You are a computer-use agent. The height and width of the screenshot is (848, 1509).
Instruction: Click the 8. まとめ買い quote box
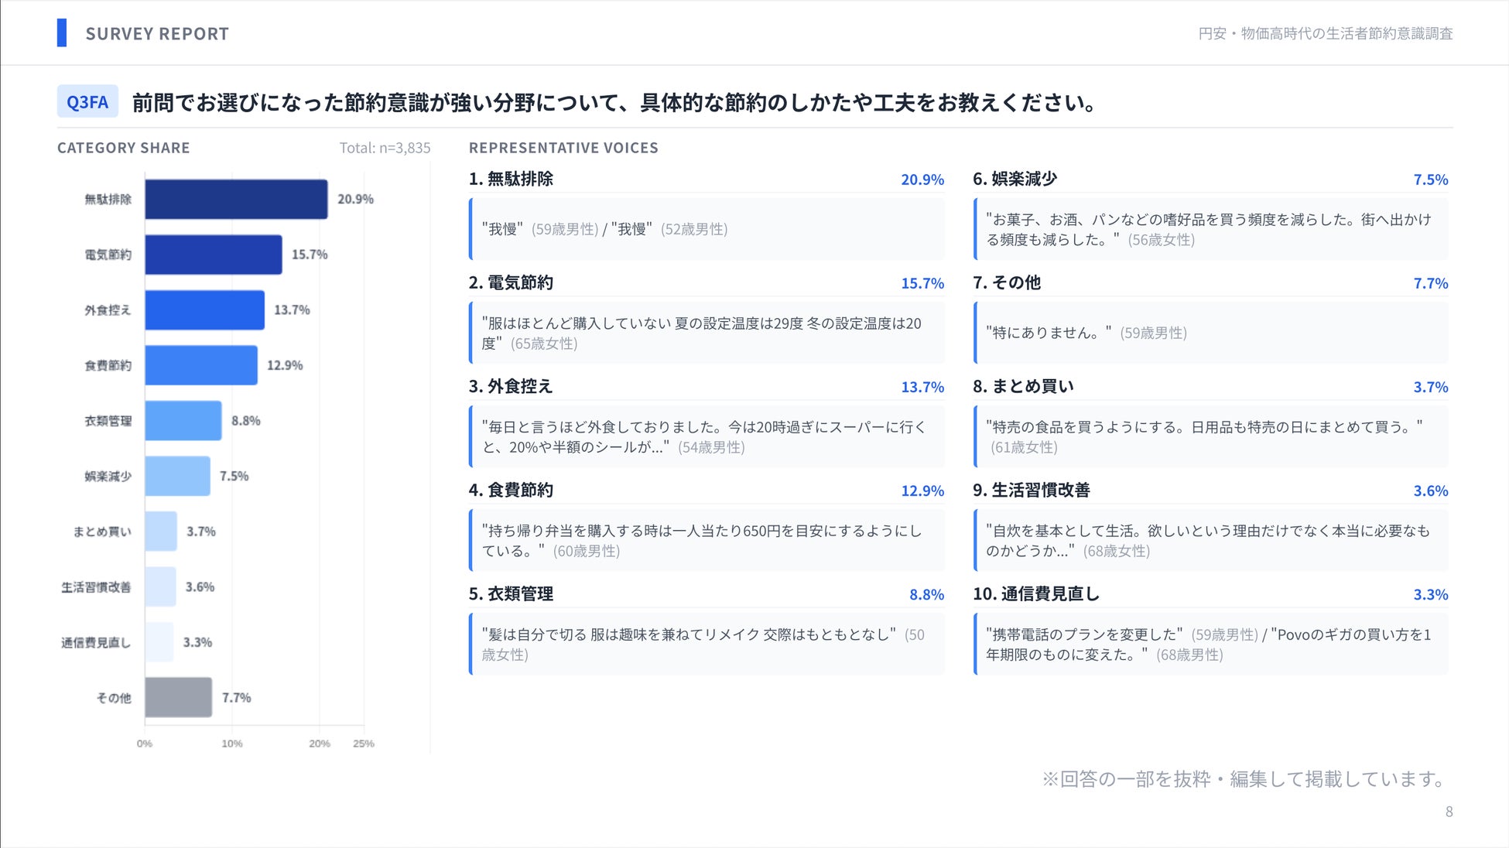coord(1210,437)
